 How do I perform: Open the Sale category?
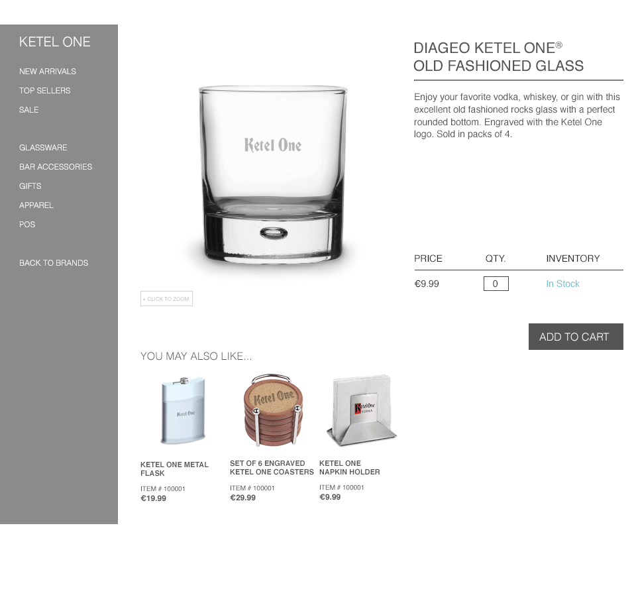click(x=28, y=110)
